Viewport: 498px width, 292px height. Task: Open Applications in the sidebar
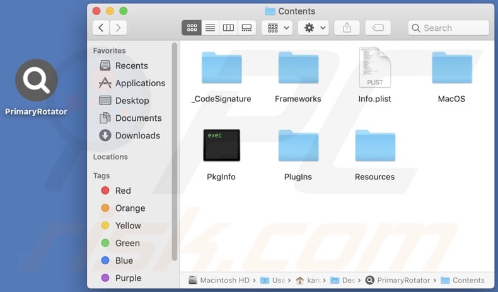point(132,83)
